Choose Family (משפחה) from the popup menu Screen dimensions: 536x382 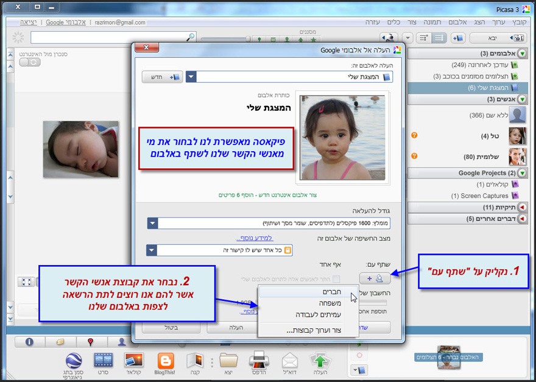[x=309, y=303]
